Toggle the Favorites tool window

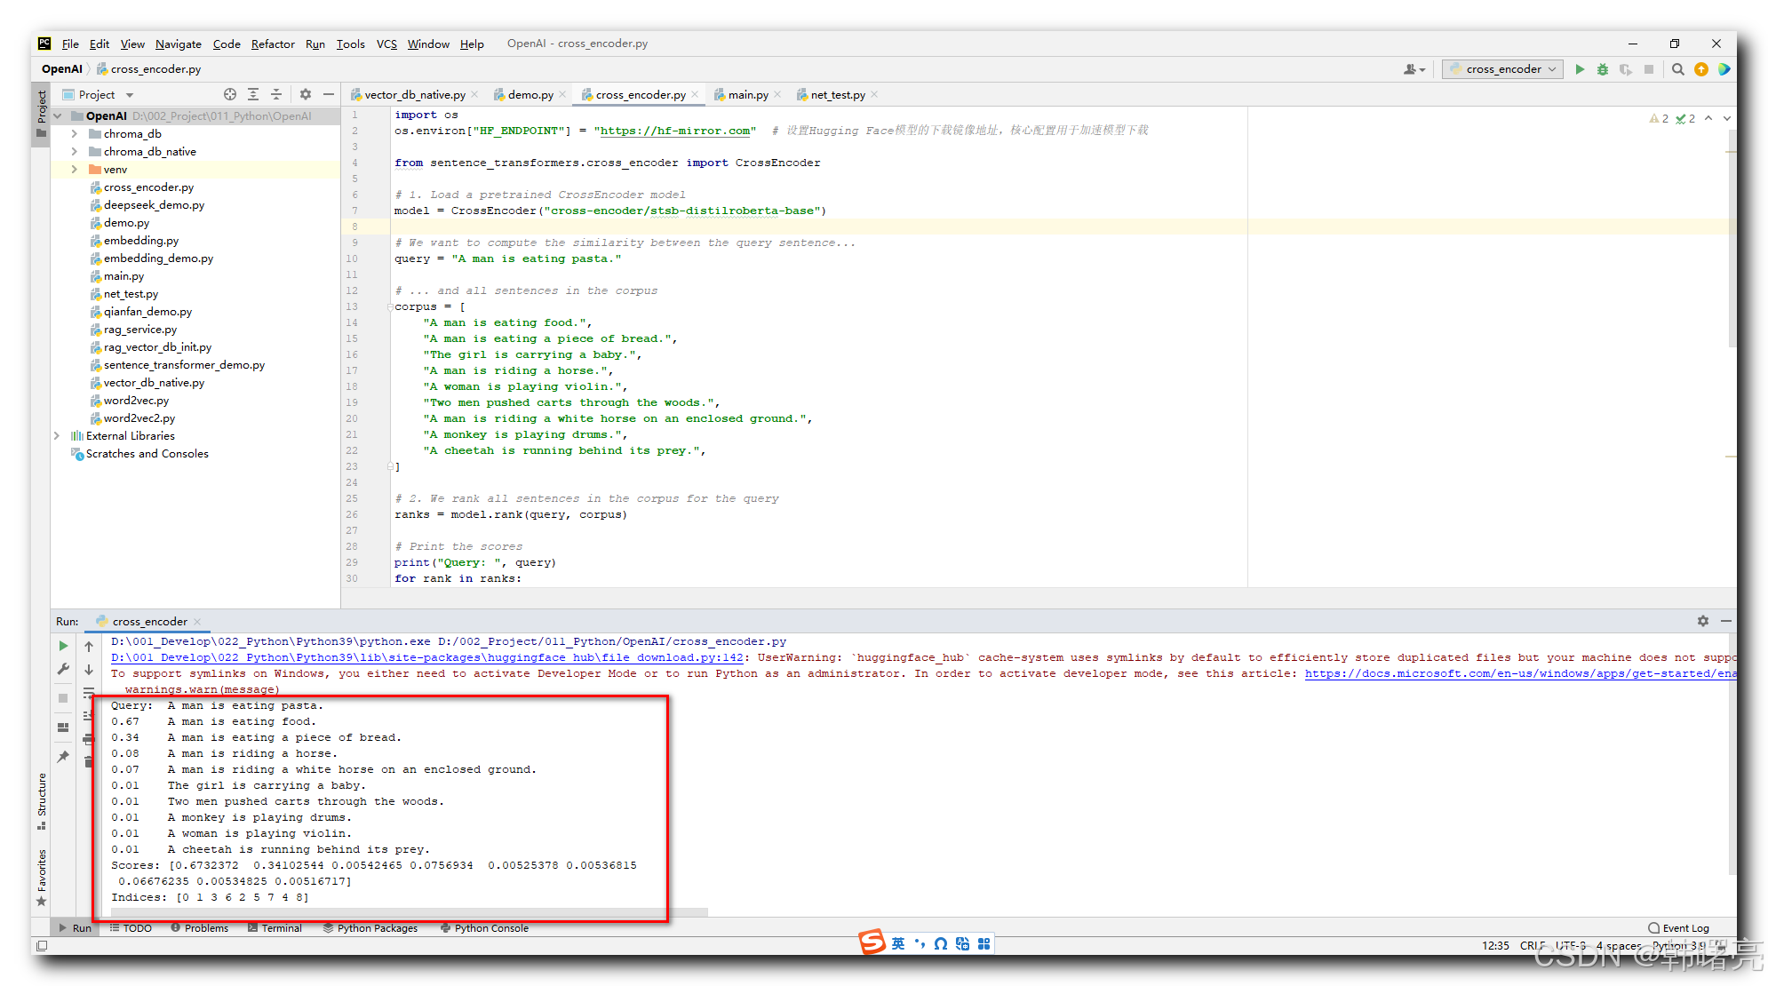[42, 875]
